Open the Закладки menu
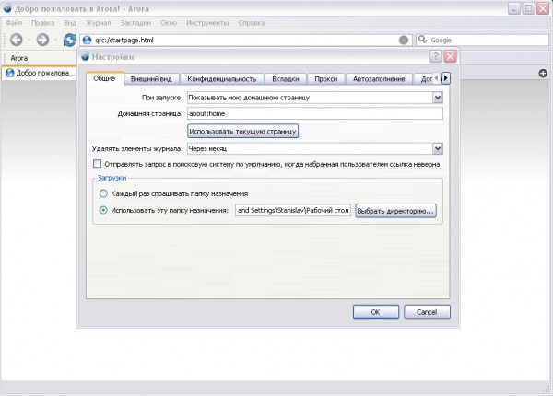This screenshot has height=396, width=553. (x=135, y=23)
